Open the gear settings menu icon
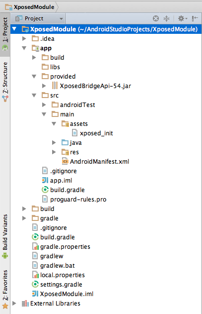This screenshot has height=314, width=202. tap(183, 18)
